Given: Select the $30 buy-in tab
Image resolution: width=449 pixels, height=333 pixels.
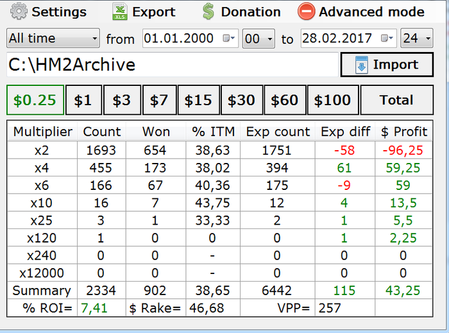Looking at the screenshot, I should 242,100.
